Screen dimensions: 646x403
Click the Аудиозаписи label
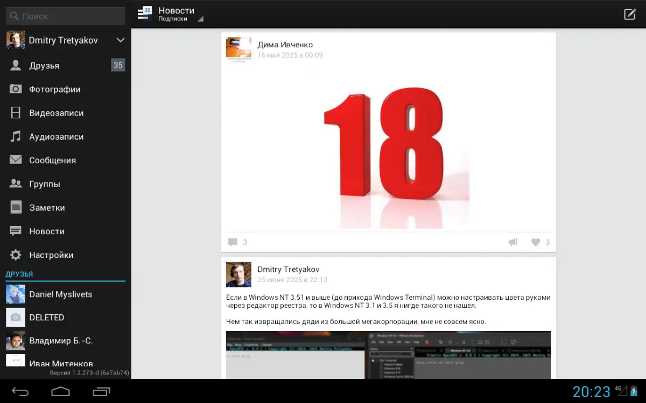coord(57,136)
